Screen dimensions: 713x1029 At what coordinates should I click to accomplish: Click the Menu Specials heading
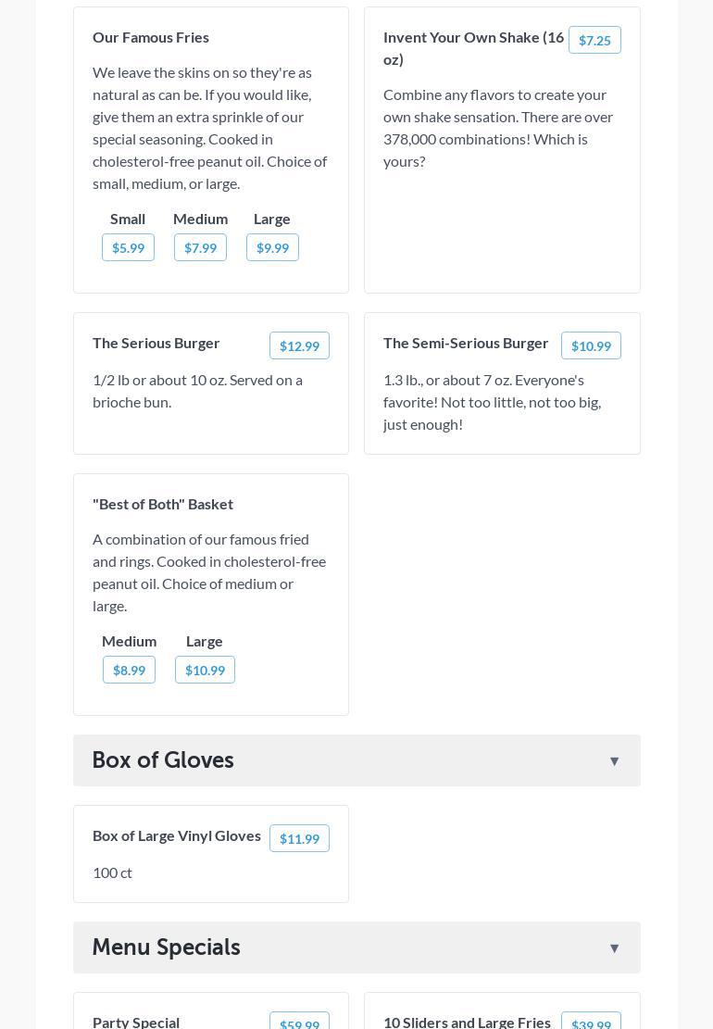coord(166,947)
